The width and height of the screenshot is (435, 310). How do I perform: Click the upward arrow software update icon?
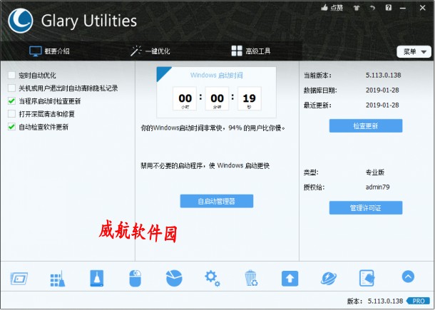click(x=290, y=278)
